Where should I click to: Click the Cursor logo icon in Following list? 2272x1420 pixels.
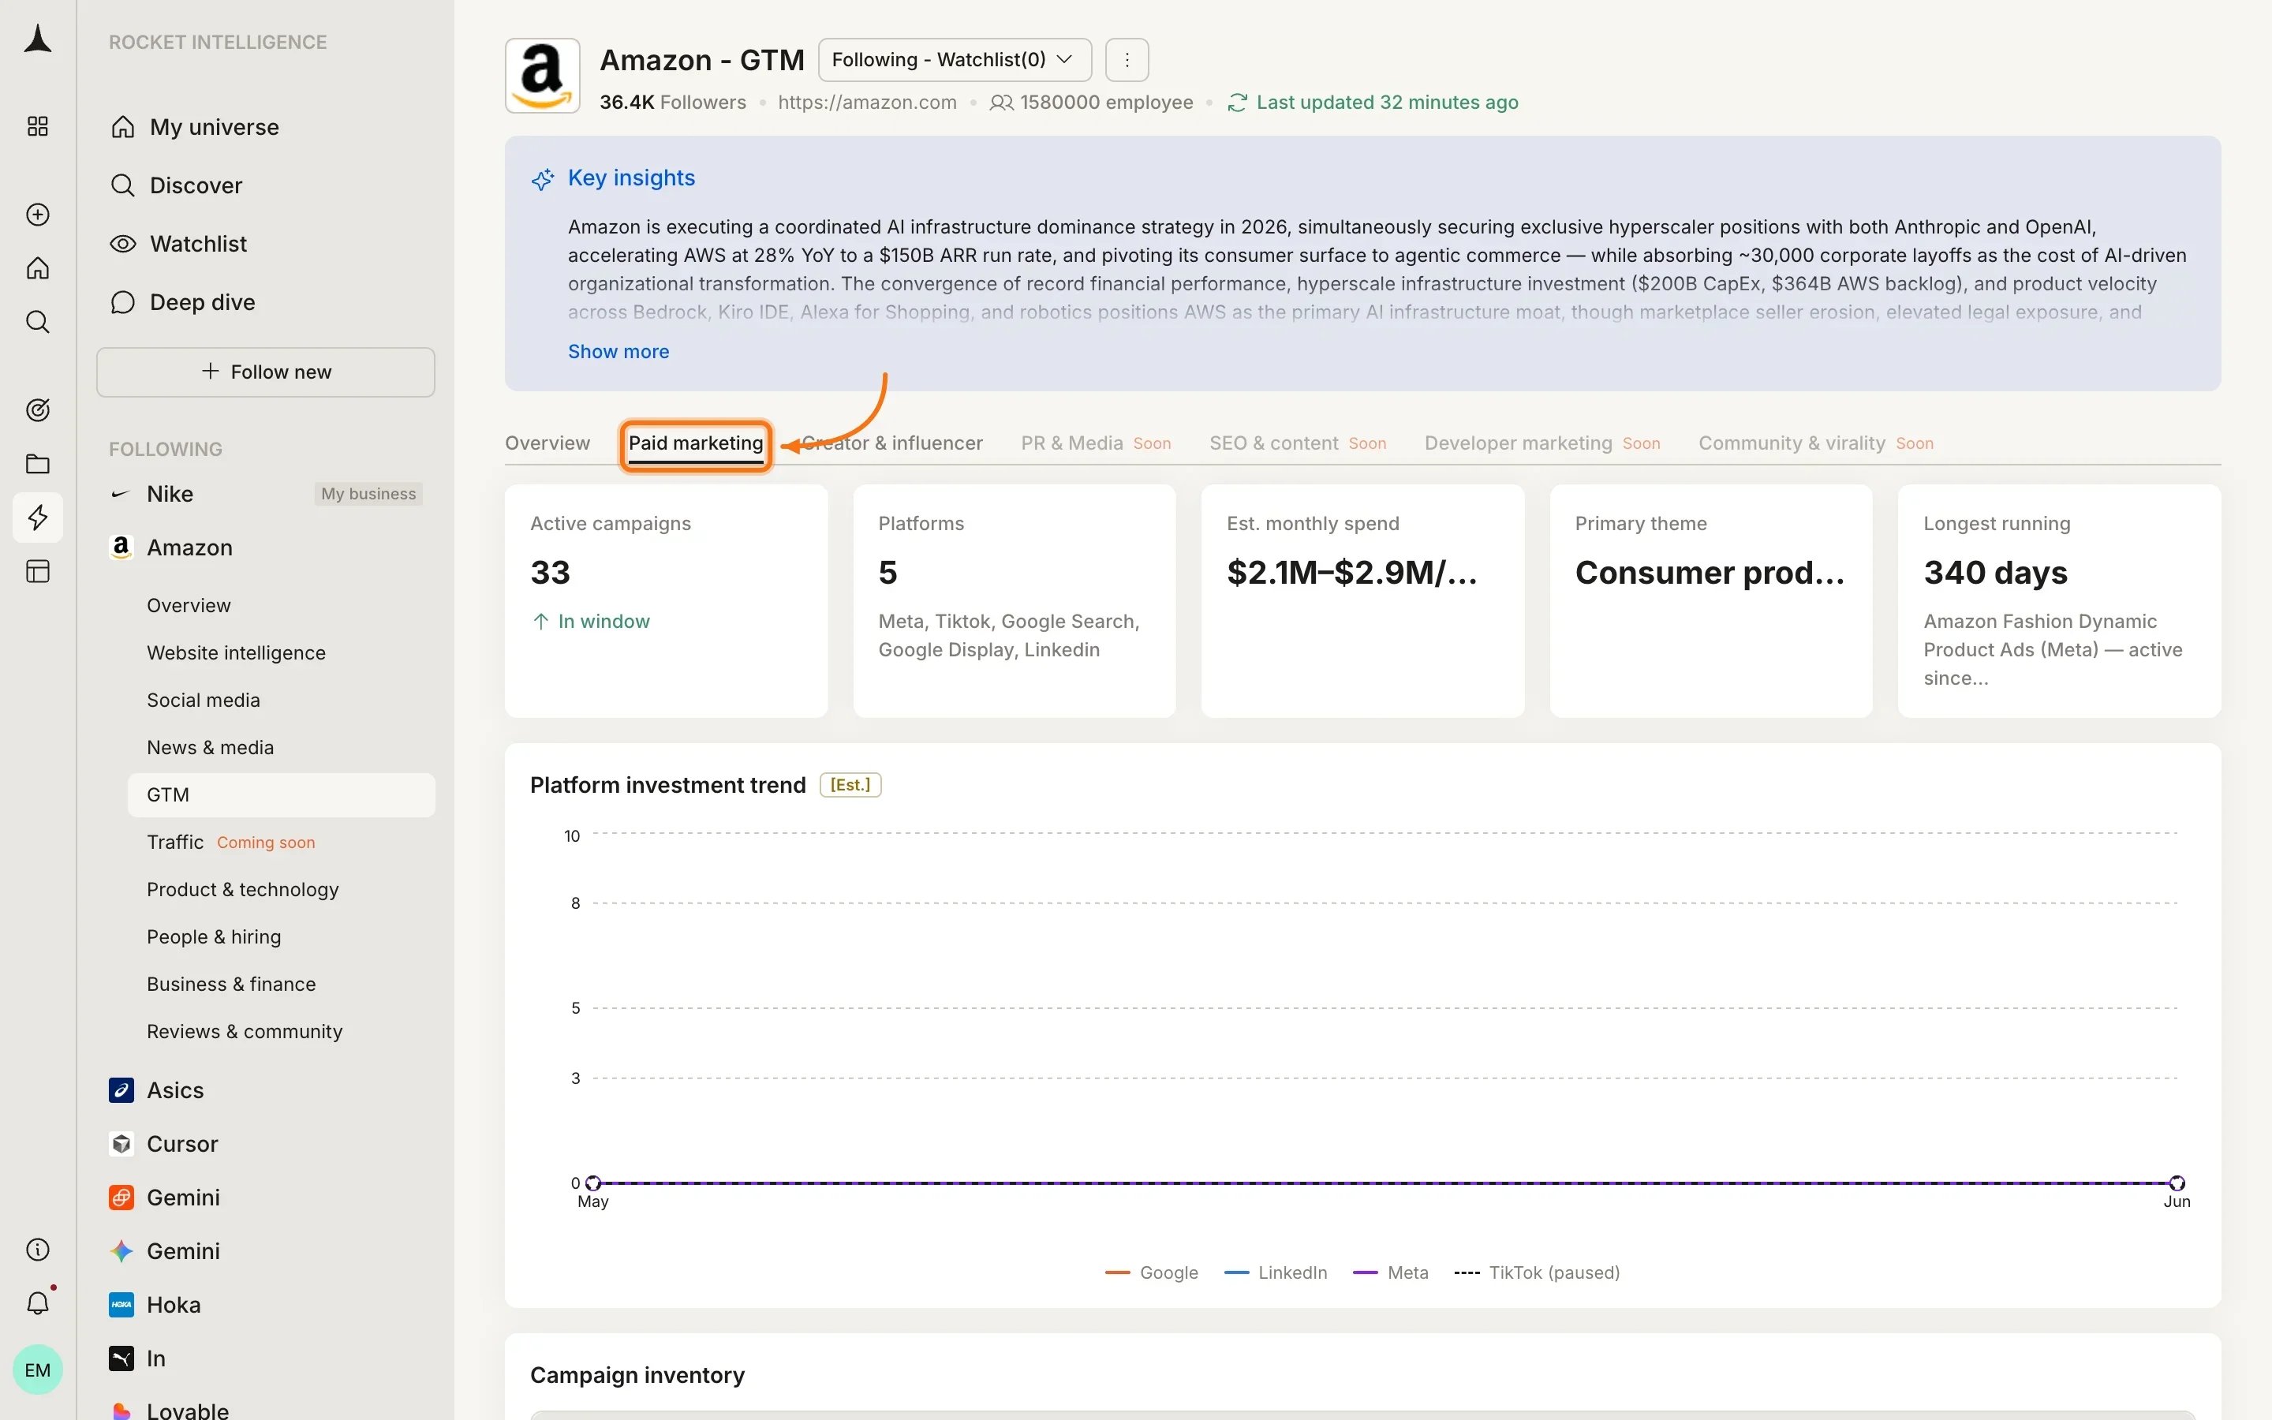(121, 1144)
